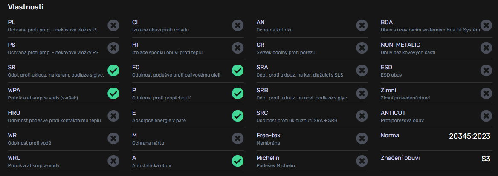The image size is (498, 176).
Task: Click the grey X next to Michelin
Action: tap(362, 161)
